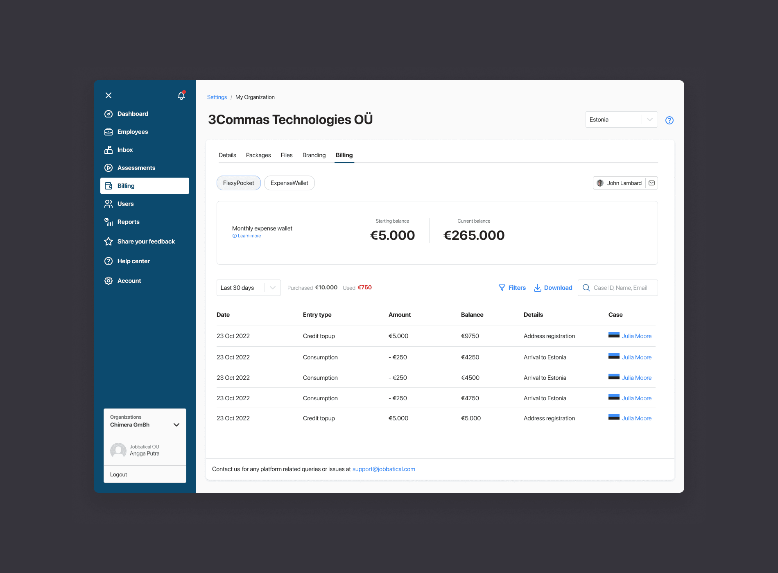Click the Employees briefcase icon
The height and width of the screenshot is (573, 778).
click(x=109, y=132)
